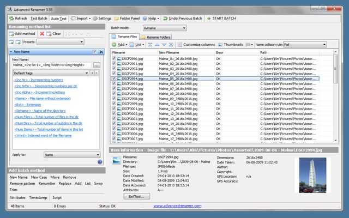Add Renumber batch method

click(x=47, y=184)
